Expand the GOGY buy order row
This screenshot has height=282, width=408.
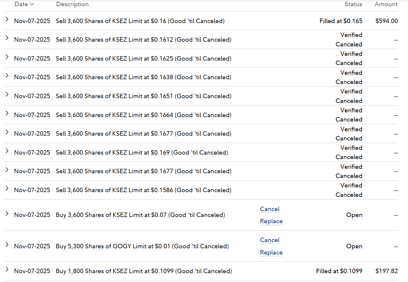7,245
